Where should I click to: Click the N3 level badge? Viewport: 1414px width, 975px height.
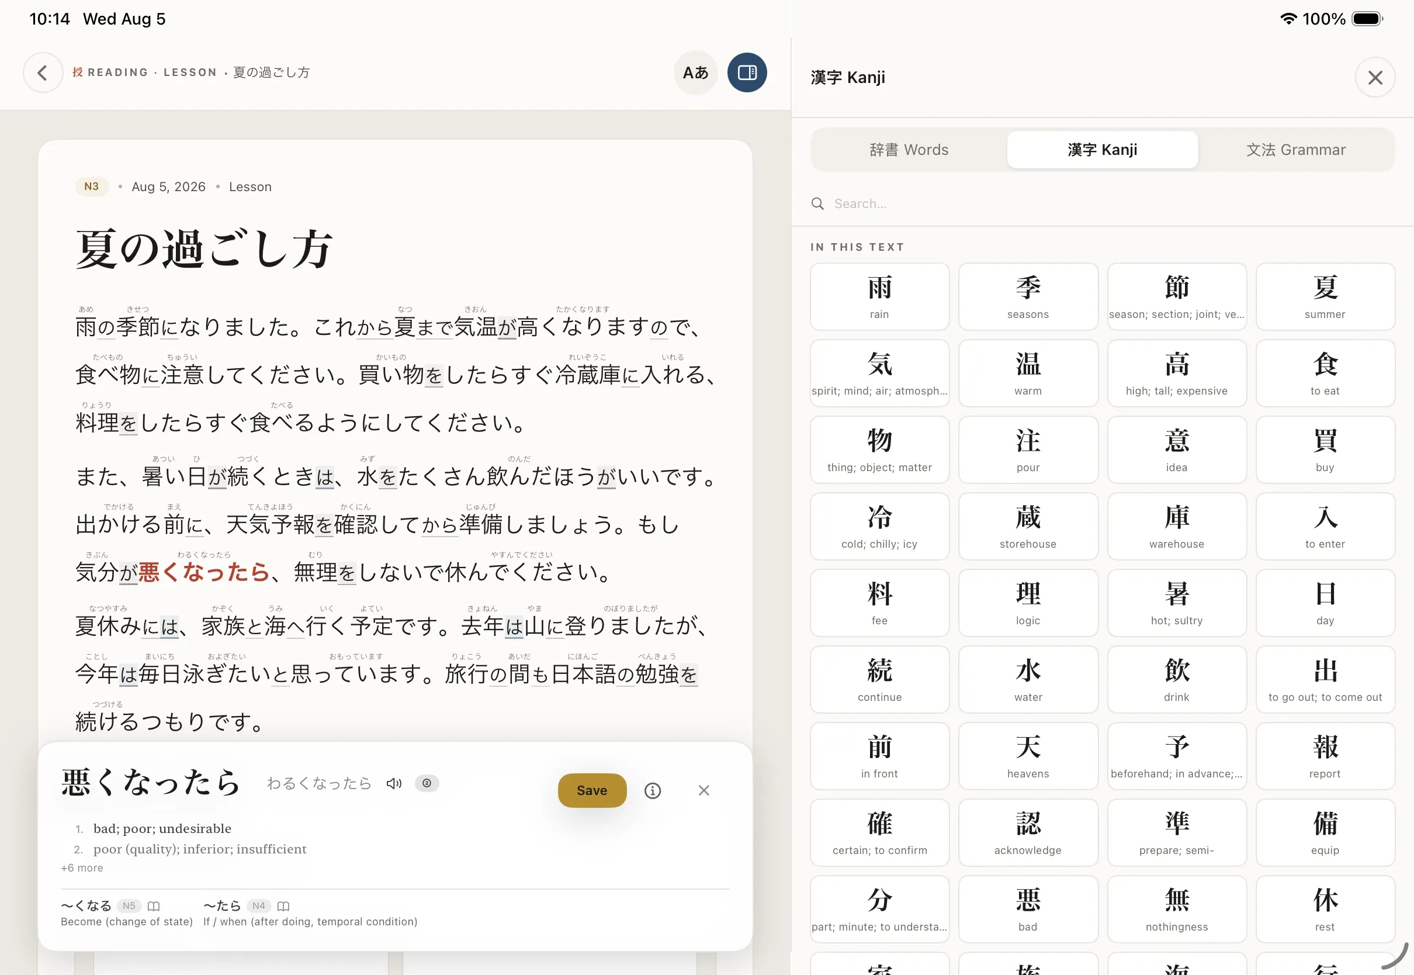tap(92, 186)
